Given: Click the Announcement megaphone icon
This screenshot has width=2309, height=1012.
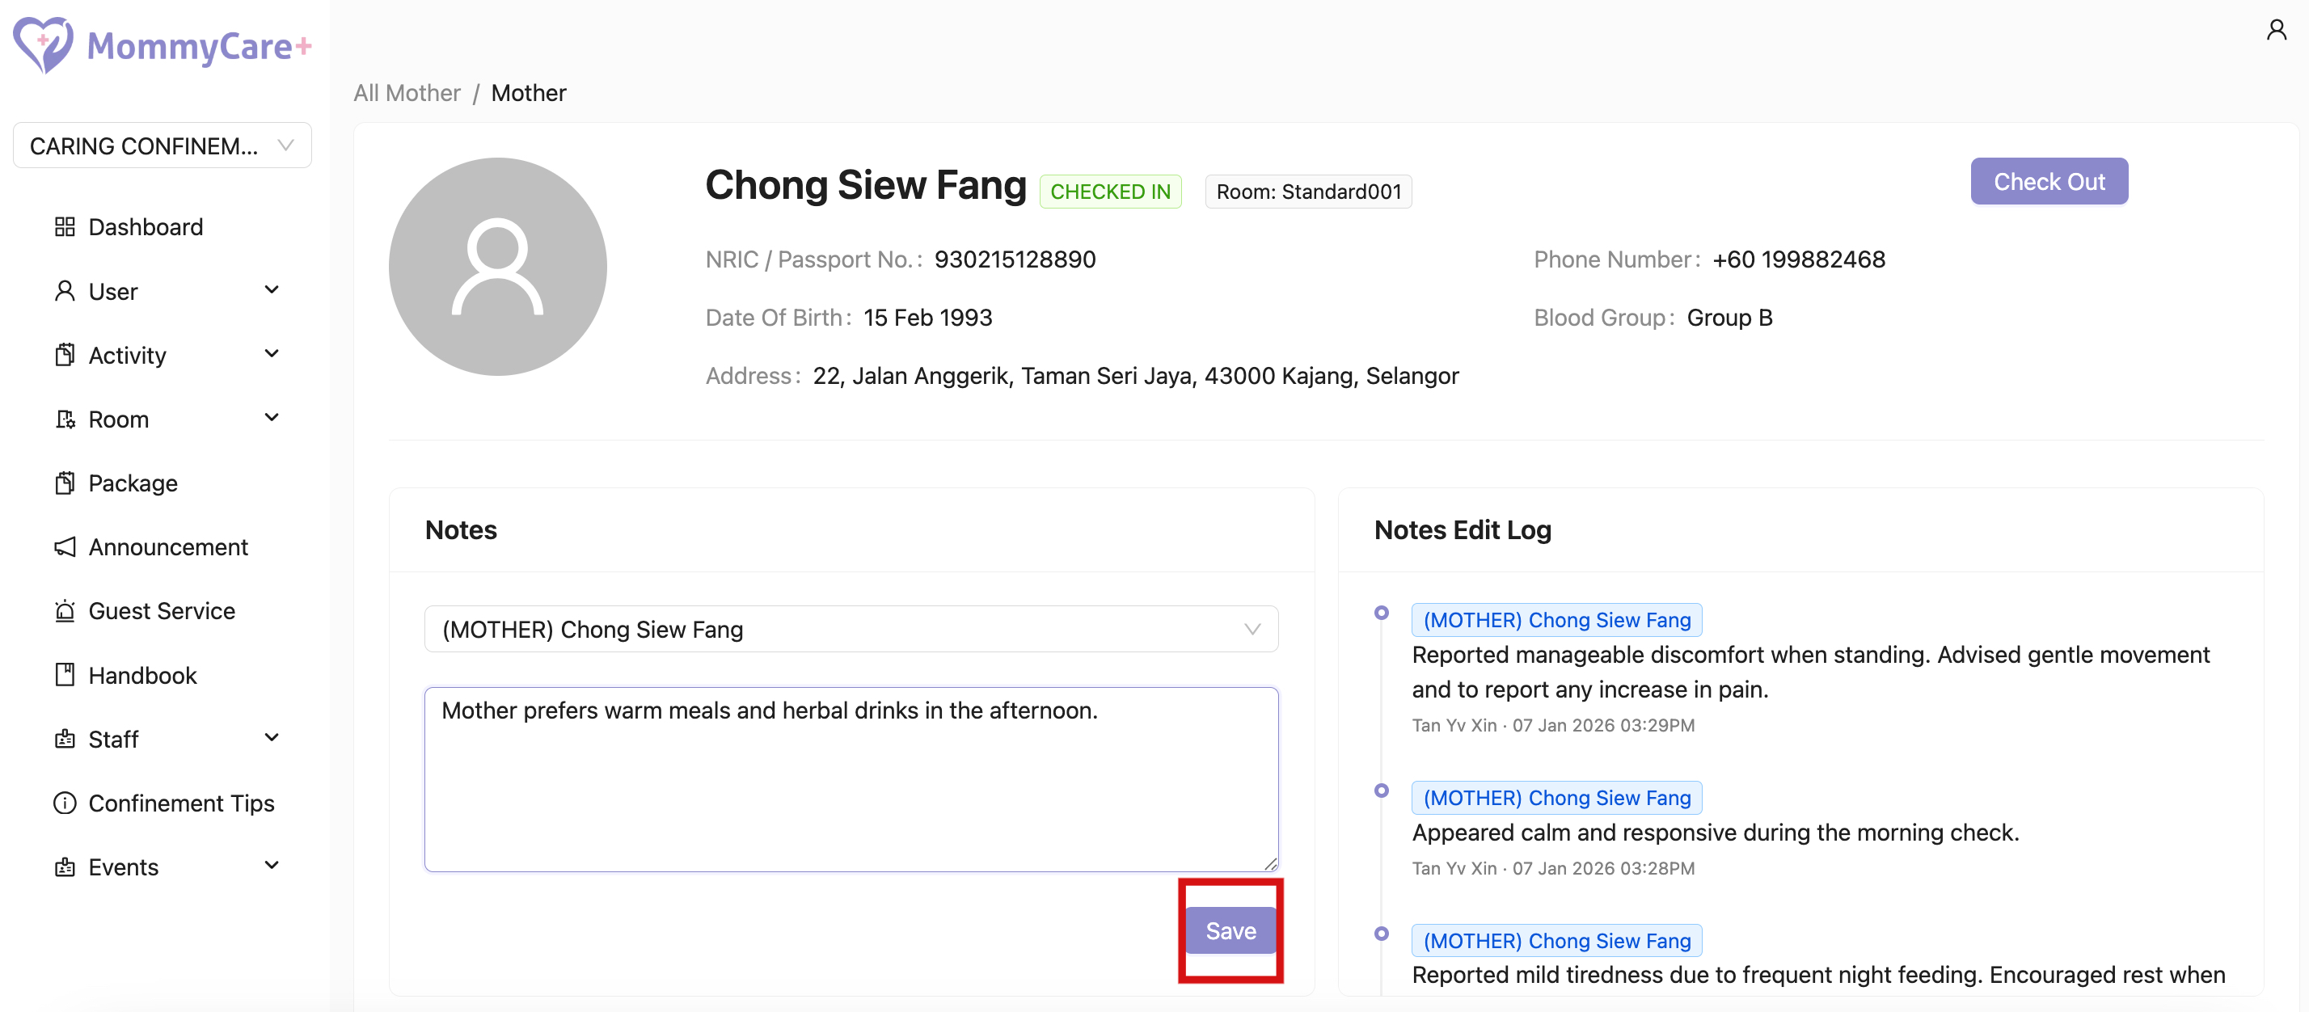Looking at the screenshot, I should tap(65, 546).
